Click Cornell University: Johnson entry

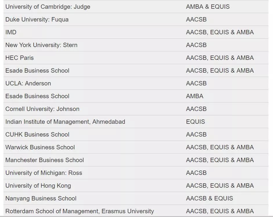coord(42,109)
